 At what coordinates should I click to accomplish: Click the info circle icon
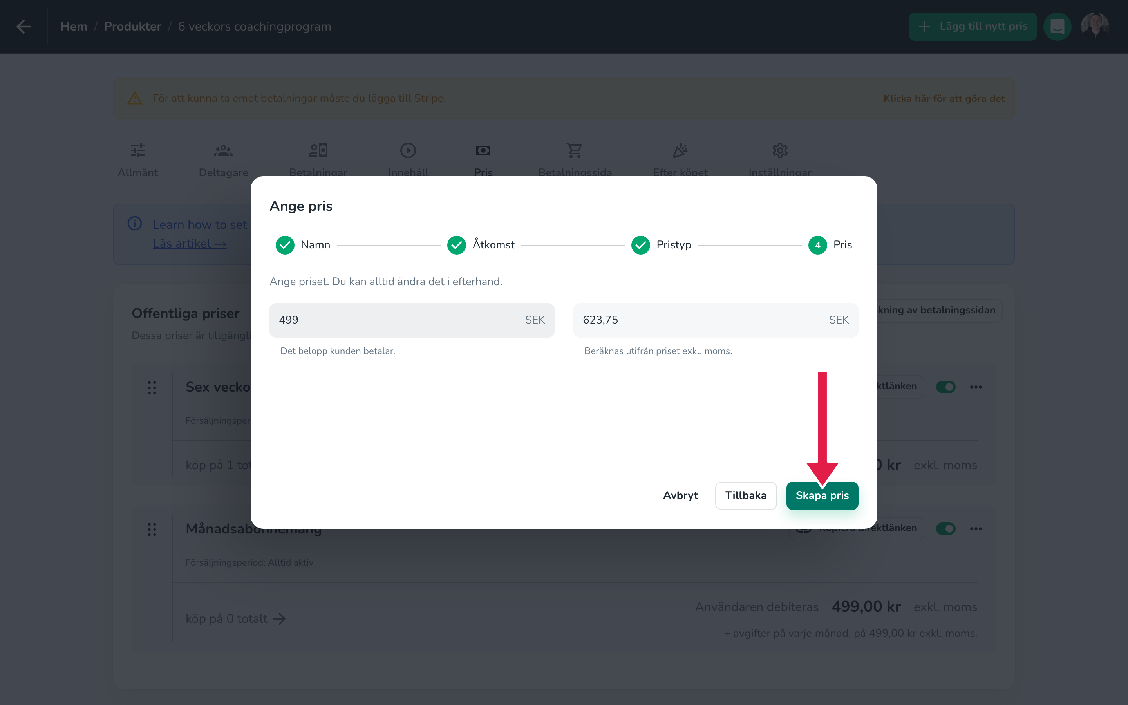click(x=135, y=223)
